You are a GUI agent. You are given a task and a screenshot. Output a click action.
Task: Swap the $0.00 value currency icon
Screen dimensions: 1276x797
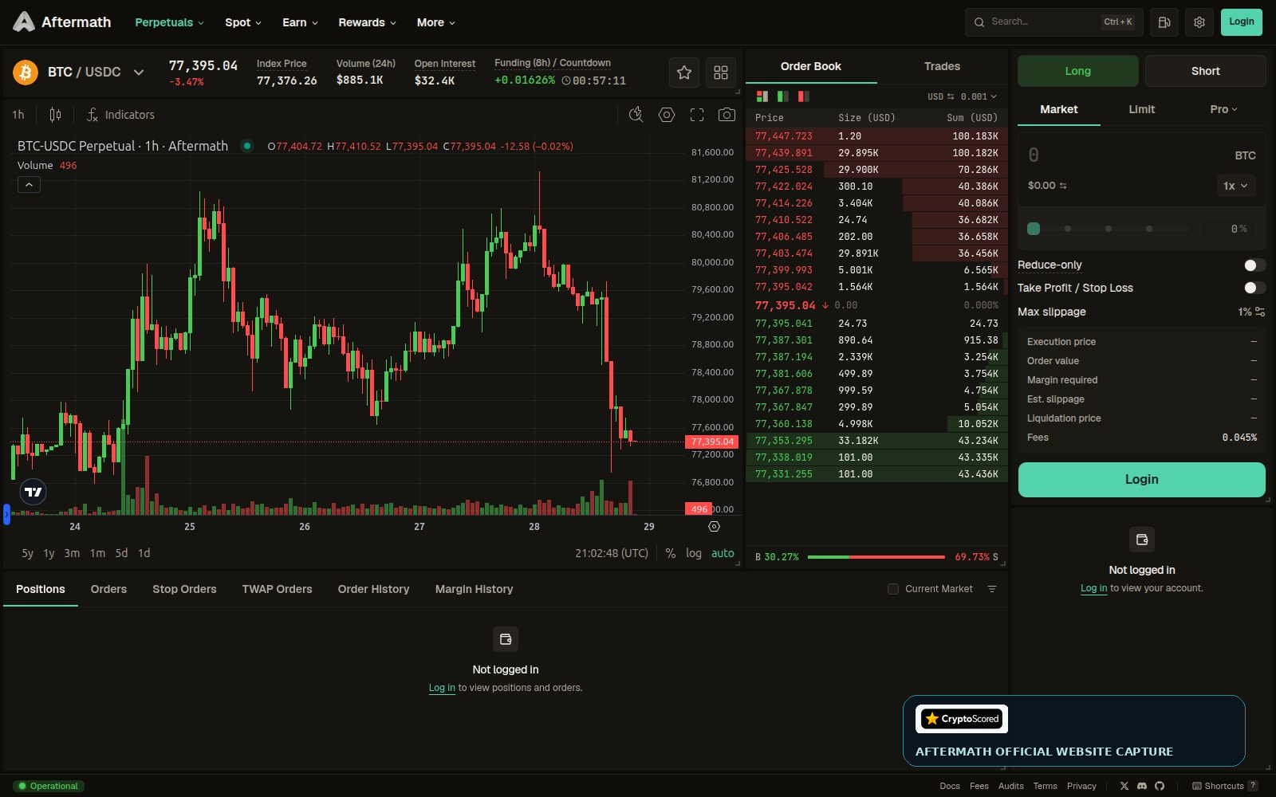1063,186
